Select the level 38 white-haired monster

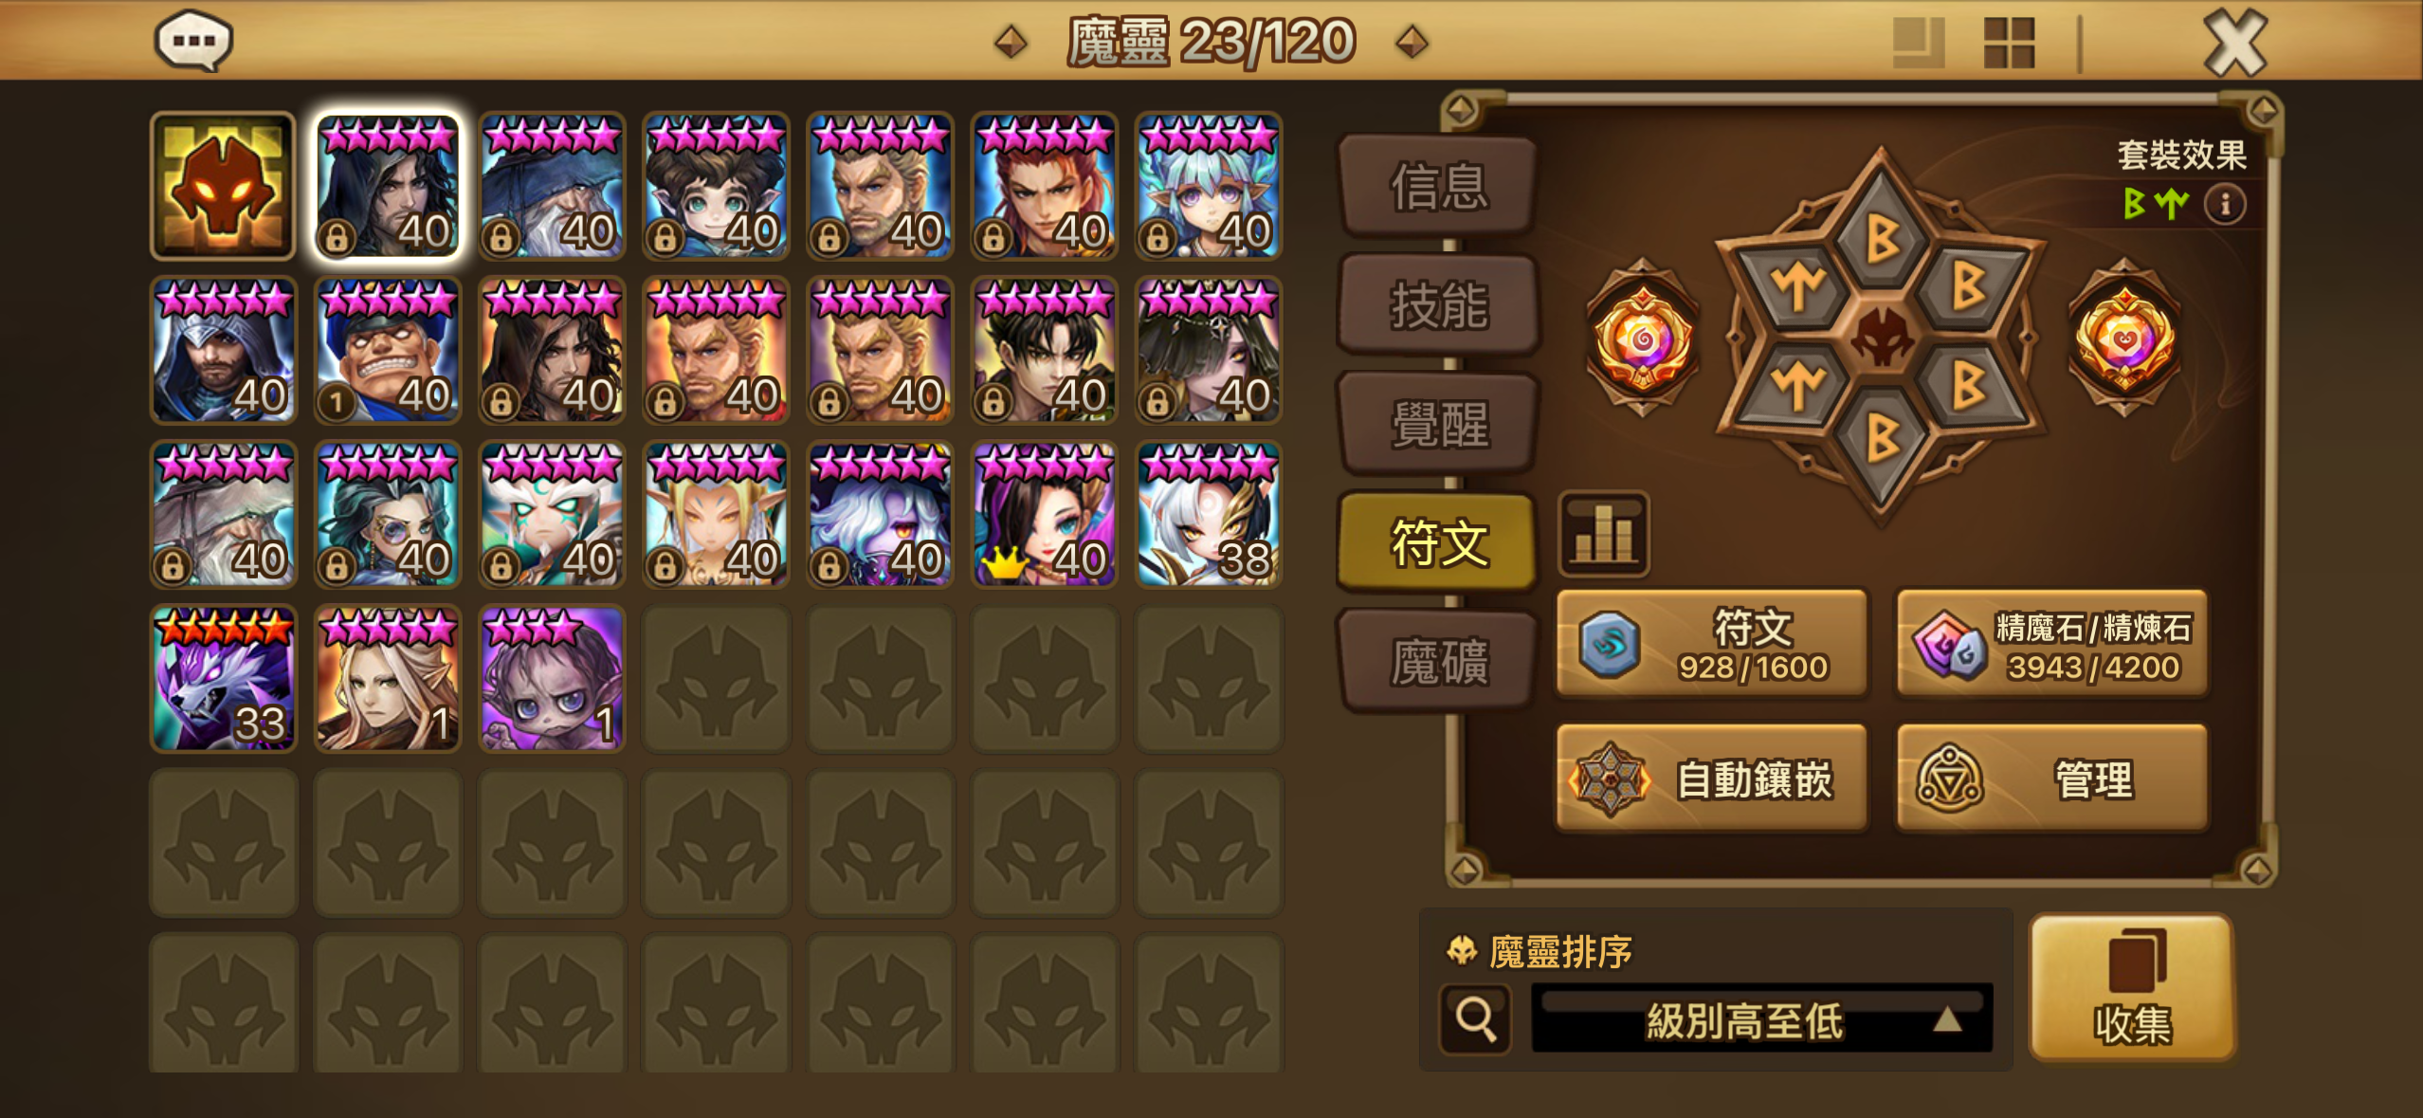coord(1209,514)
